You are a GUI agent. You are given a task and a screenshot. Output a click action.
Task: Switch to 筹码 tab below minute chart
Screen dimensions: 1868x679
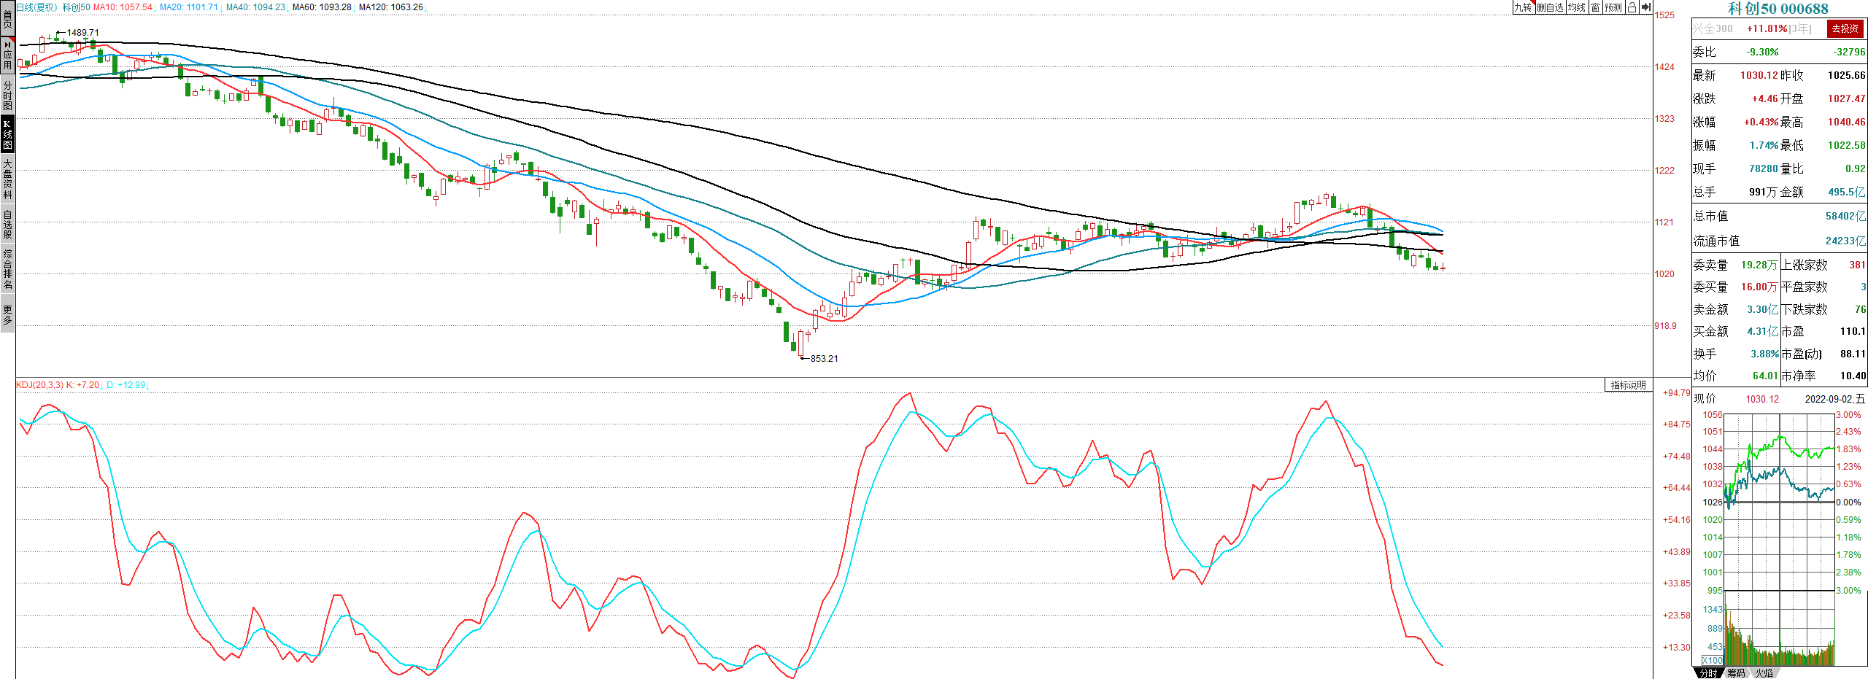coord(1736,673)
